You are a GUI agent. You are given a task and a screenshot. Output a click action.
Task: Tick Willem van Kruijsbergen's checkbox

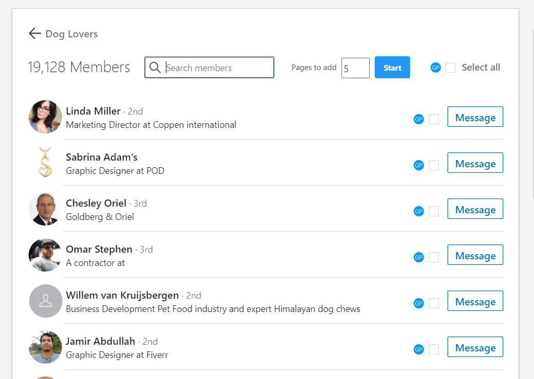[434, 303]
